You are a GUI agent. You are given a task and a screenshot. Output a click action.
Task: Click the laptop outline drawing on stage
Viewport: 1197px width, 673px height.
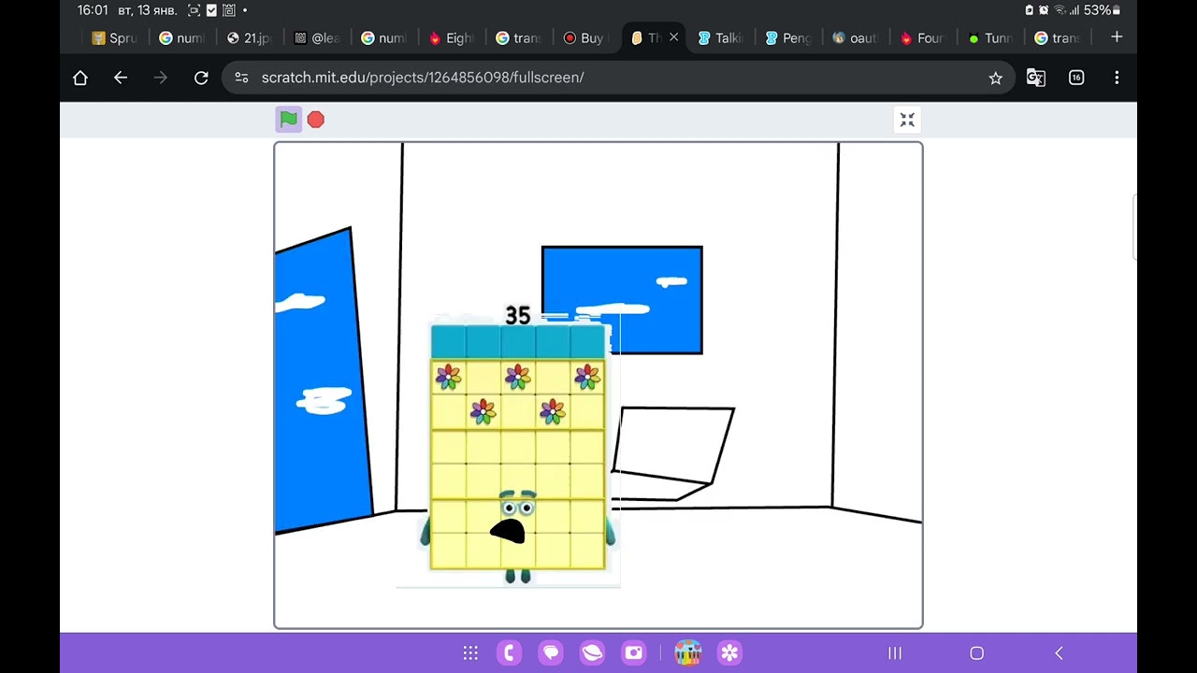pyautogui.click(x=673, y=453)
